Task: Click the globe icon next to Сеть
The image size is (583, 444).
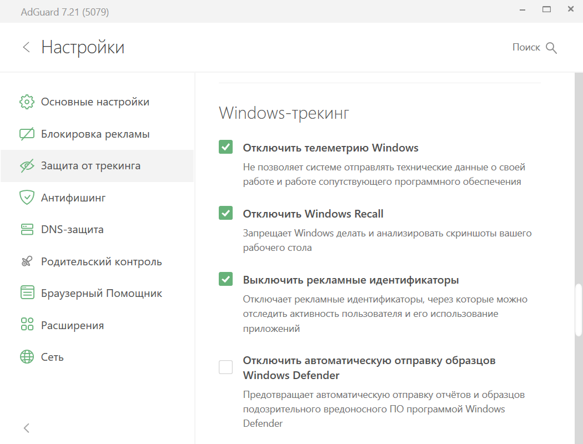Action: click(x=26, y=357)
